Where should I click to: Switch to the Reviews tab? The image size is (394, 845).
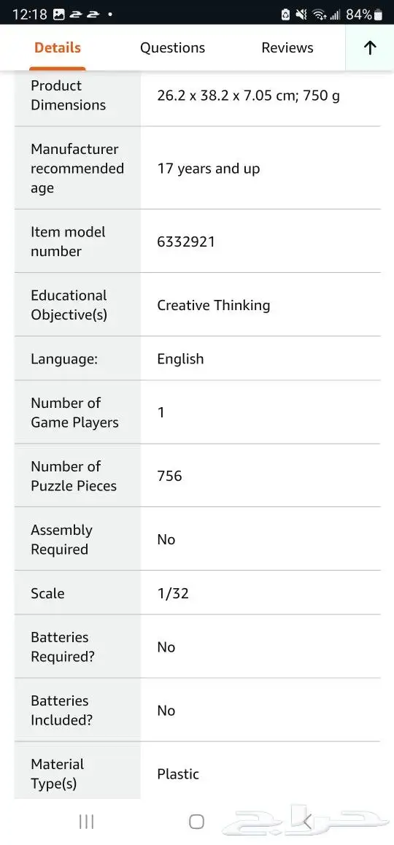coord(287,48)
